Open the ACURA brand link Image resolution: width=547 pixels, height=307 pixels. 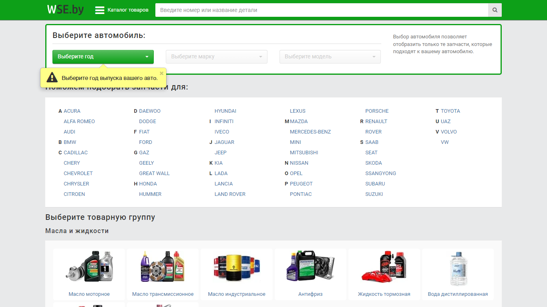coord(72,111)
